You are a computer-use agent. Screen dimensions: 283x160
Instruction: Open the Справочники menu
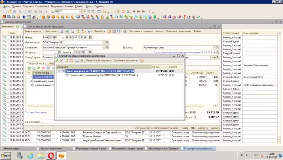pos(42,6)
